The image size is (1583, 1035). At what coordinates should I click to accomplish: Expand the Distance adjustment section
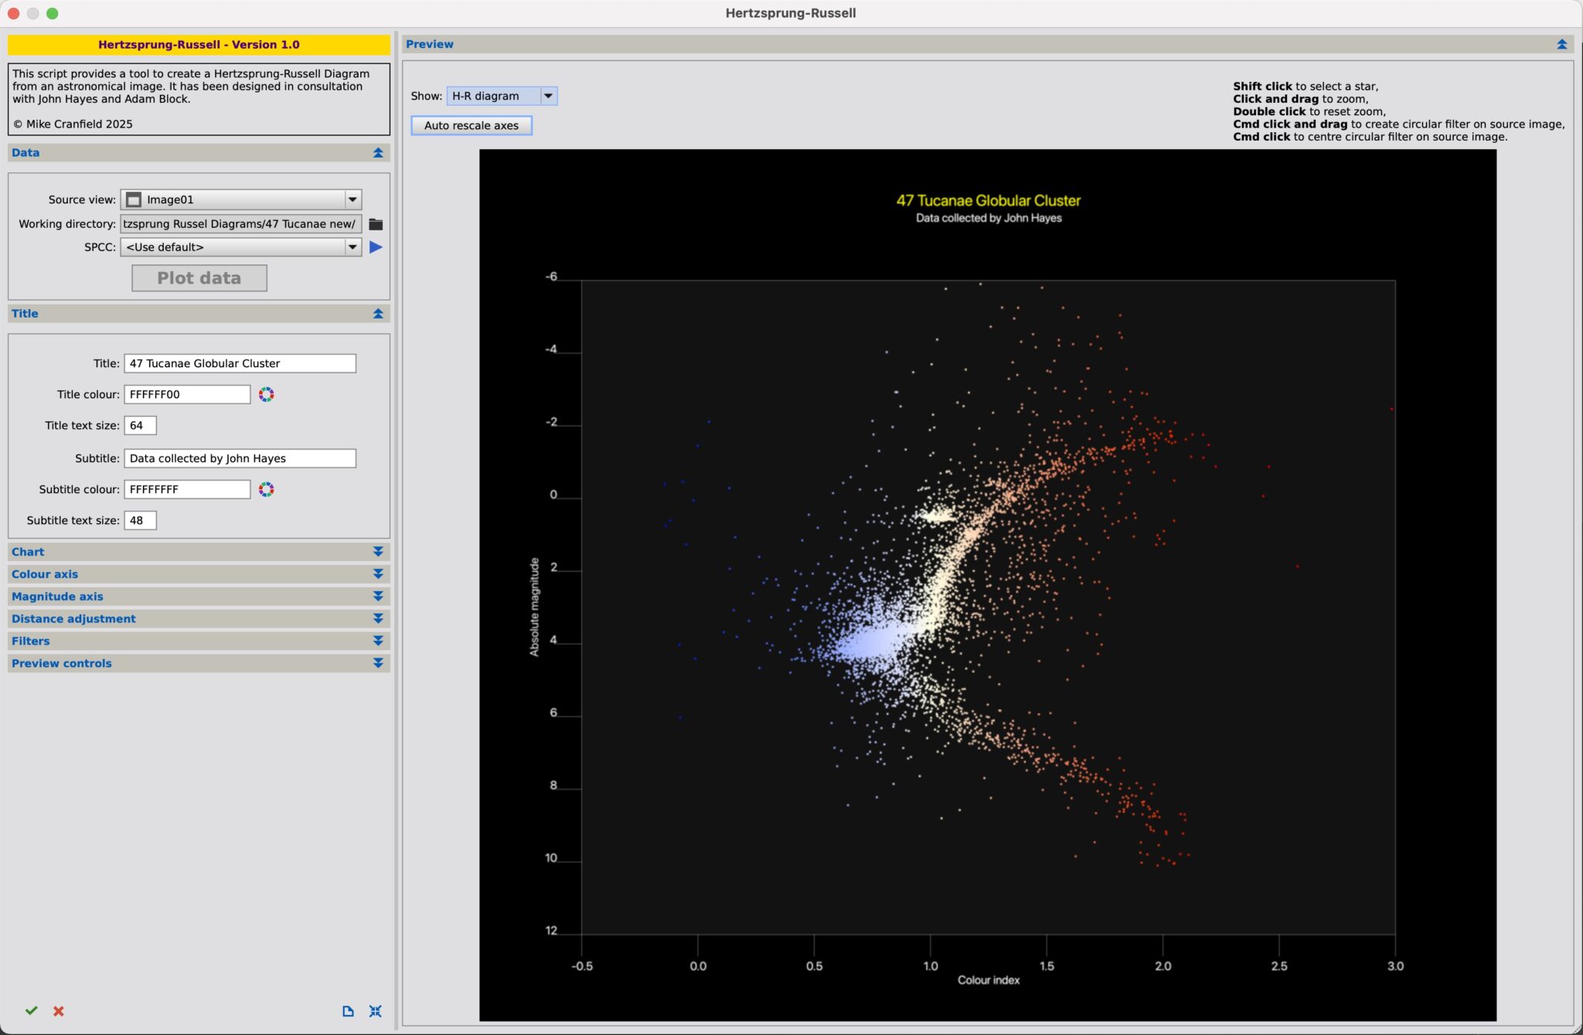[x=377, y=618]
